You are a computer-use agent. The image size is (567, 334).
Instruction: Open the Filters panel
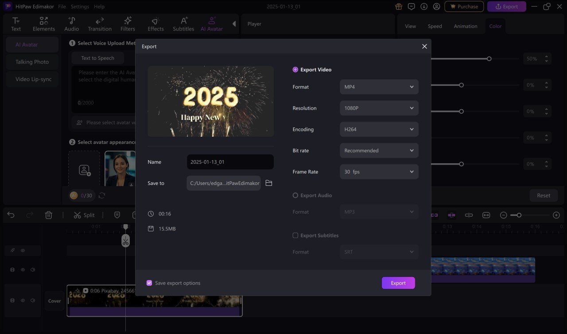click(x=128, y=24)
